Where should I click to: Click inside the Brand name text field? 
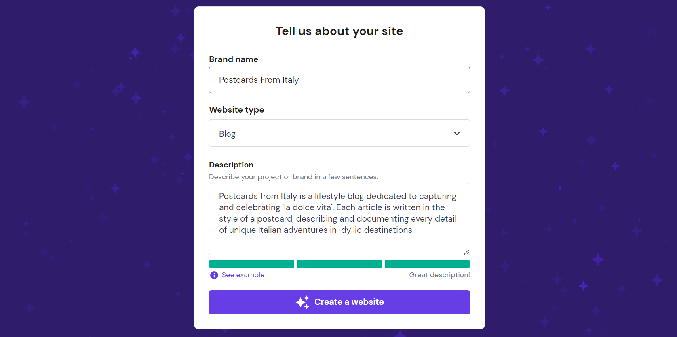340,80
